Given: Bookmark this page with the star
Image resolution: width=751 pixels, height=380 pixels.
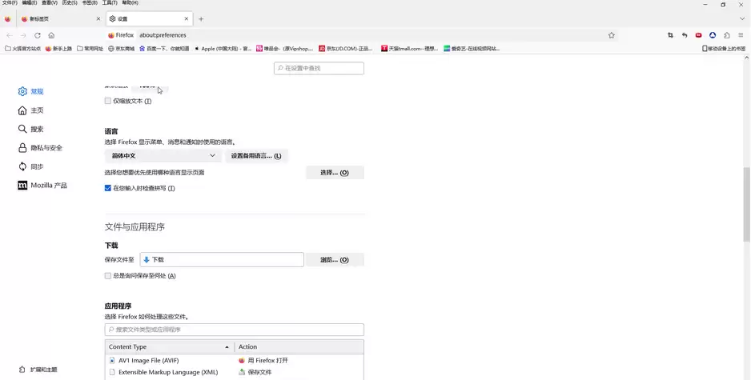Looking at the screenshot, I should pos(611,35).
